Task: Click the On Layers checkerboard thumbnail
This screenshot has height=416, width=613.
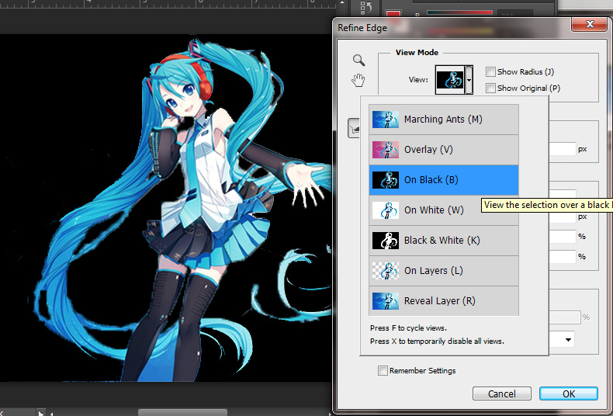Action: pos(386,271)
